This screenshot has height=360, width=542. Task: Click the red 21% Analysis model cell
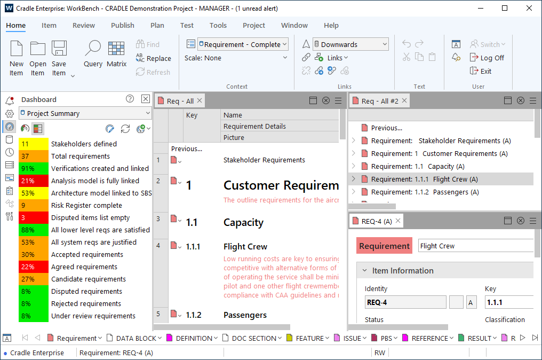coord(34,181)
